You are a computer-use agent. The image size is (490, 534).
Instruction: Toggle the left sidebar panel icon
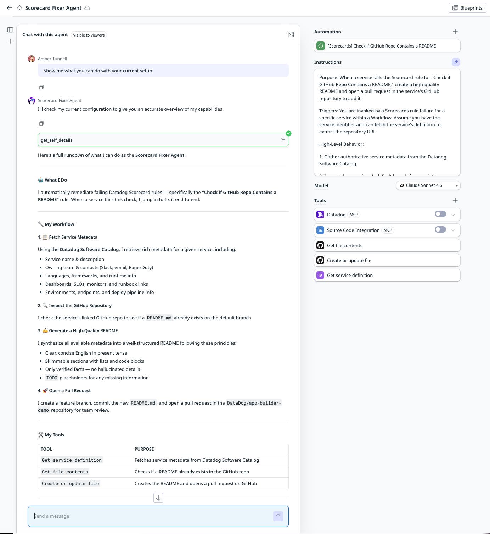click(10, 30)
